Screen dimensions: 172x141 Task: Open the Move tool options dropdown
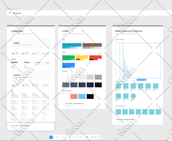(x=54, y=137)
